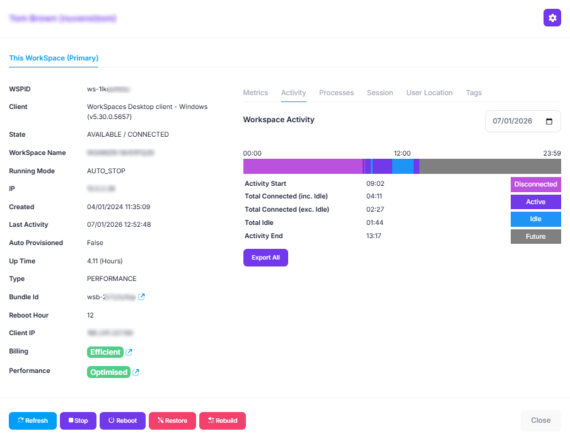The width and height of the screenshot is (570, 441).
Task: Click the Restore button
Action: tap(172, 421)
